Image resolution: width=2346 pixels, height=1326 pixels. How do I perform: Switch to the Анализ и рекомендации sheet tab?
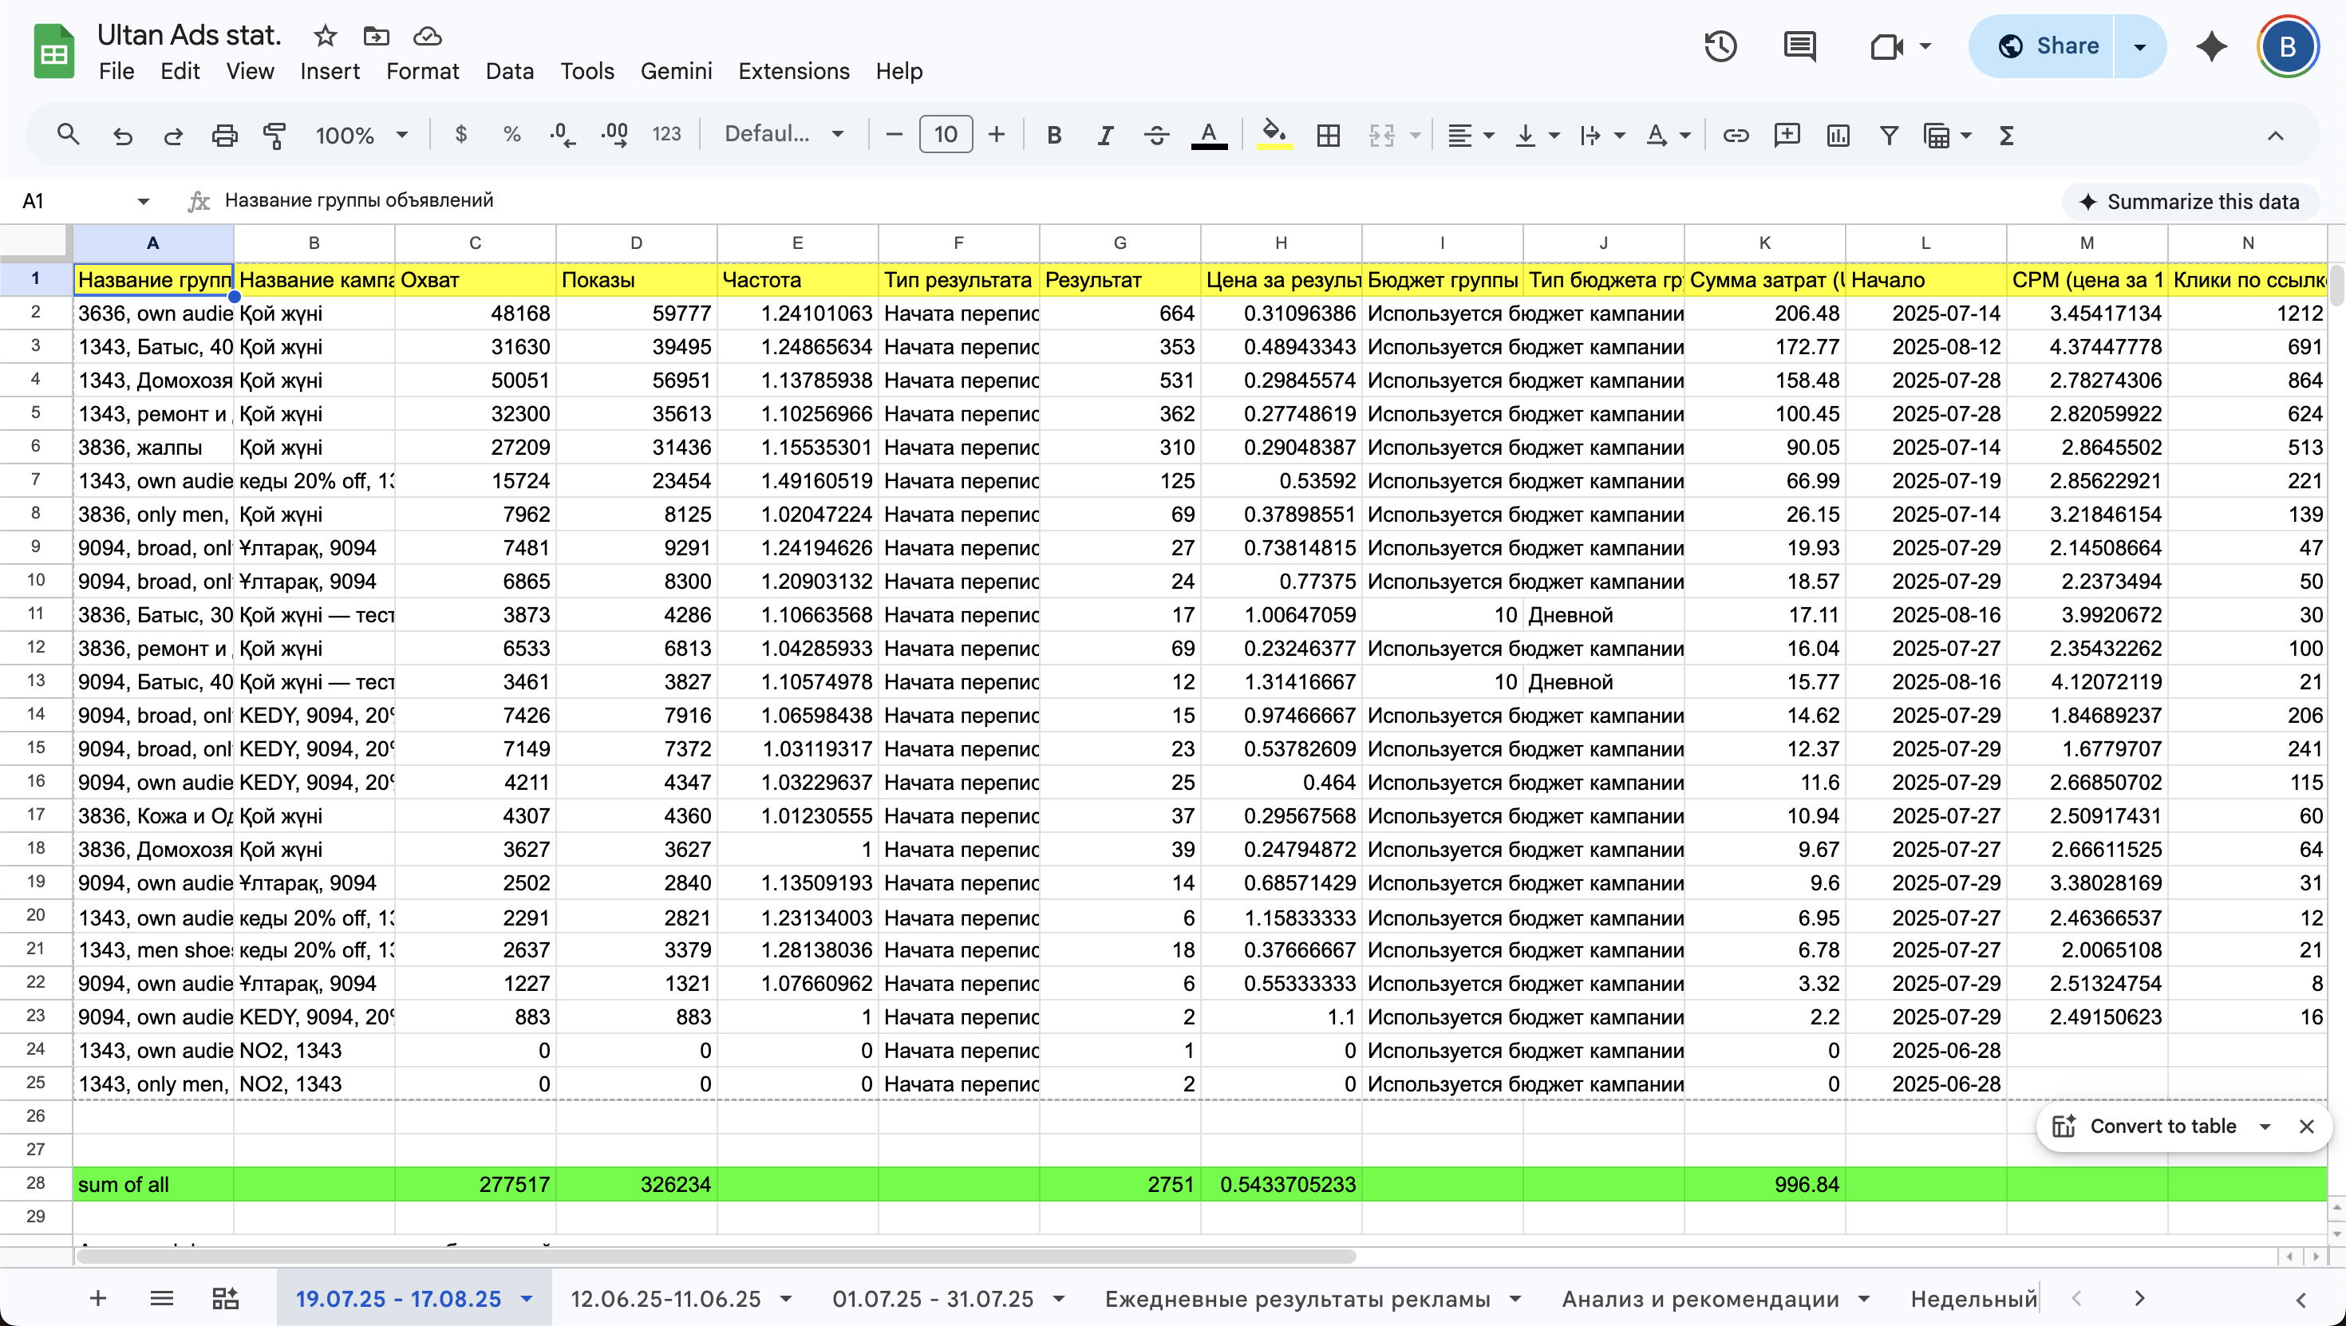click(1700, 1299)
